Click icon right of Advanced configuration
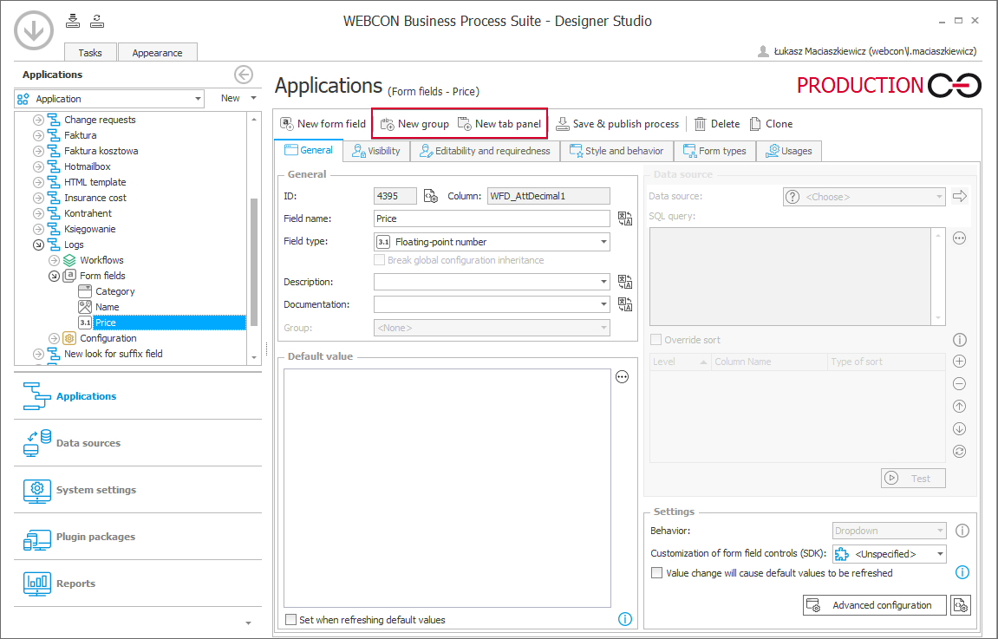 coord(961,605)
